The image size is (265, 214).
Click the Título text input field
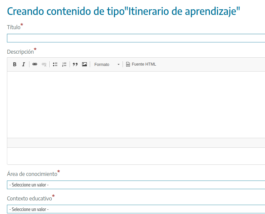(x=136, y=38)
